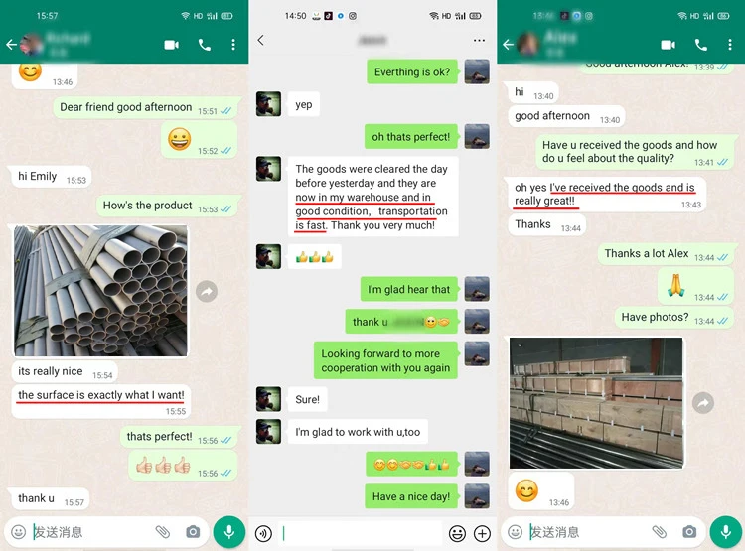This screenshot has width=745, height=551.
Task: Open more options dots in middle chat
Action: tap(479, 40)
